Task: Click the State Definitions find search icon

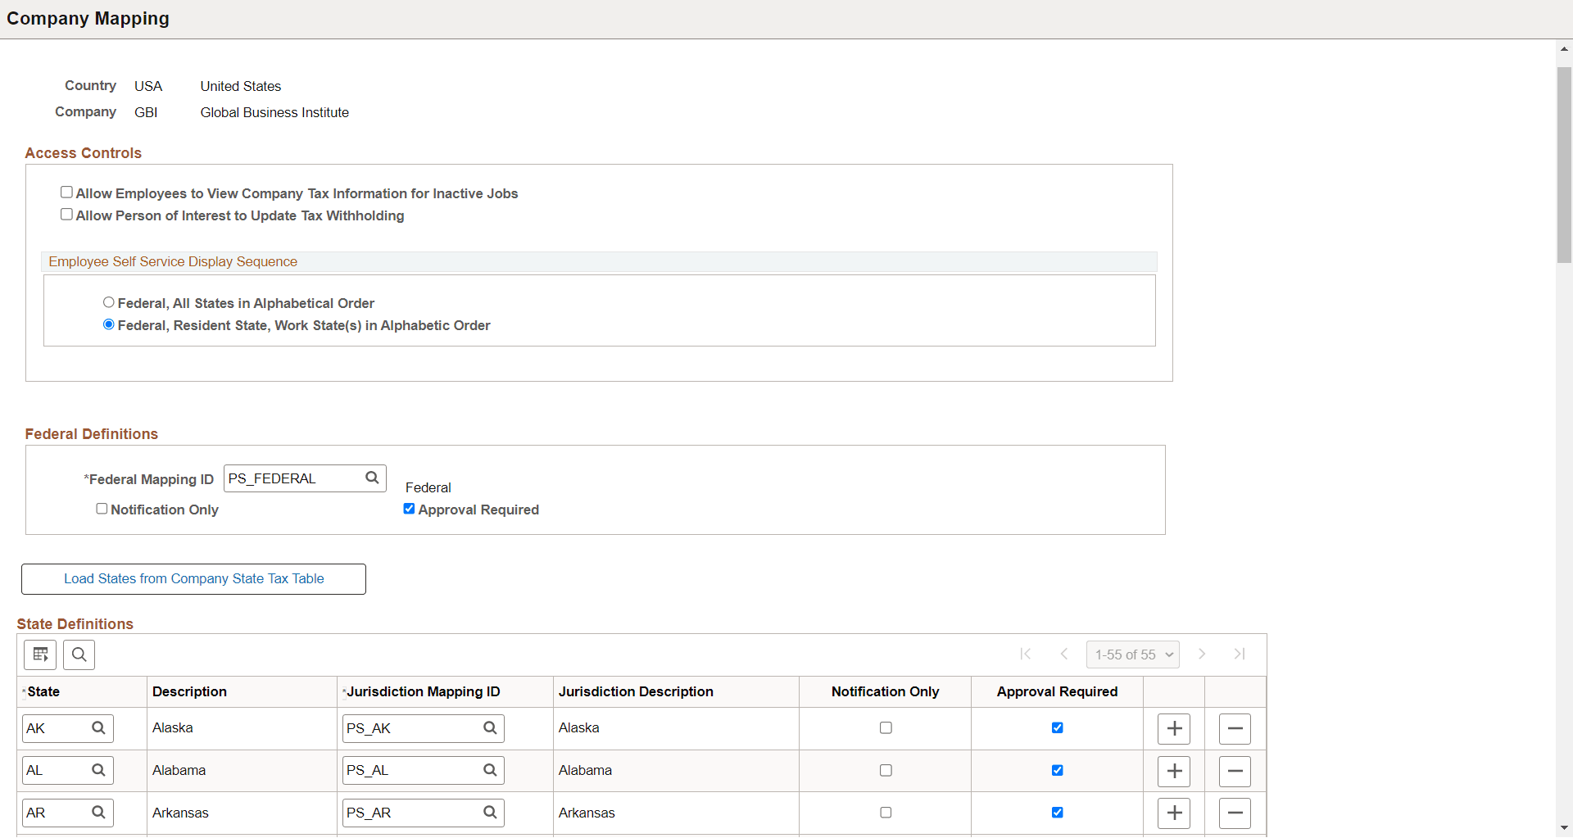Action: click(x=79, y=655)
